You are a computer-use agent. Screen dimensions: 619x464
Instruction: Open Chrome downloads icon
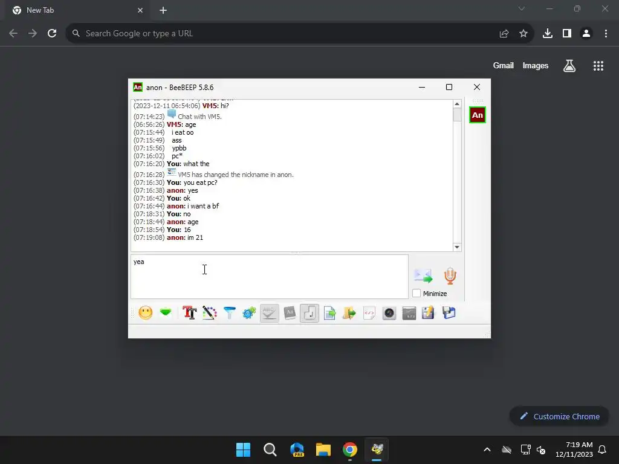(548, 34)
